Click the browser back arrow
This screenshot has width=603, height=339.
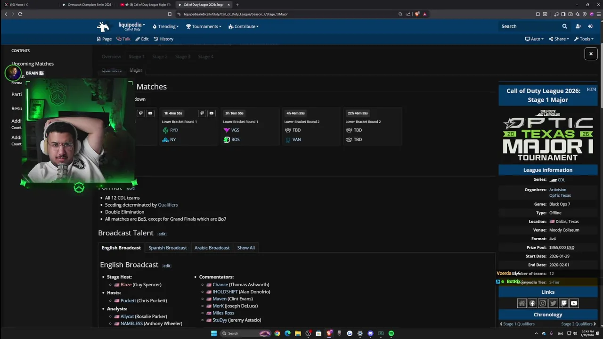coord(6,14)
